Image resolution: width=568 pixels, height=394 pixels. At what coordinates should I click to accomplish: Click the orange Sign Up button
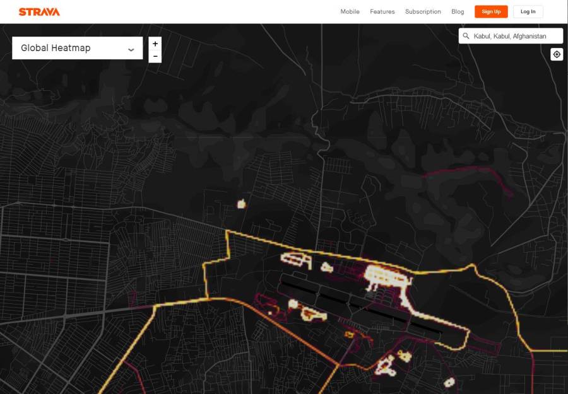click(491, 11)
